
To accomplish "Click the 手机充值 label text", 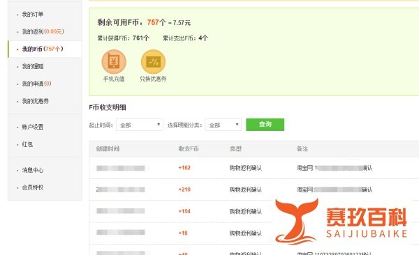I will tap(114, 79).
